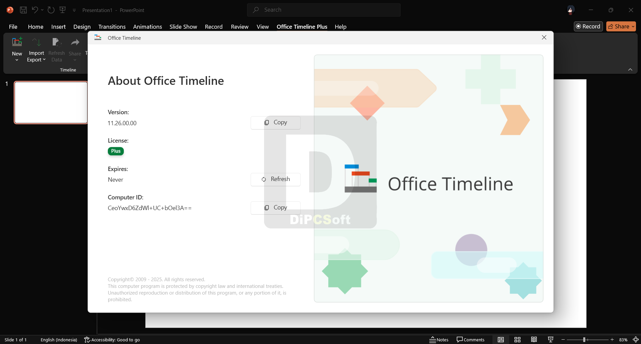This screenshot has height=344, width=641.
Task: Start slide show from status bar
Action: point(551,340)
